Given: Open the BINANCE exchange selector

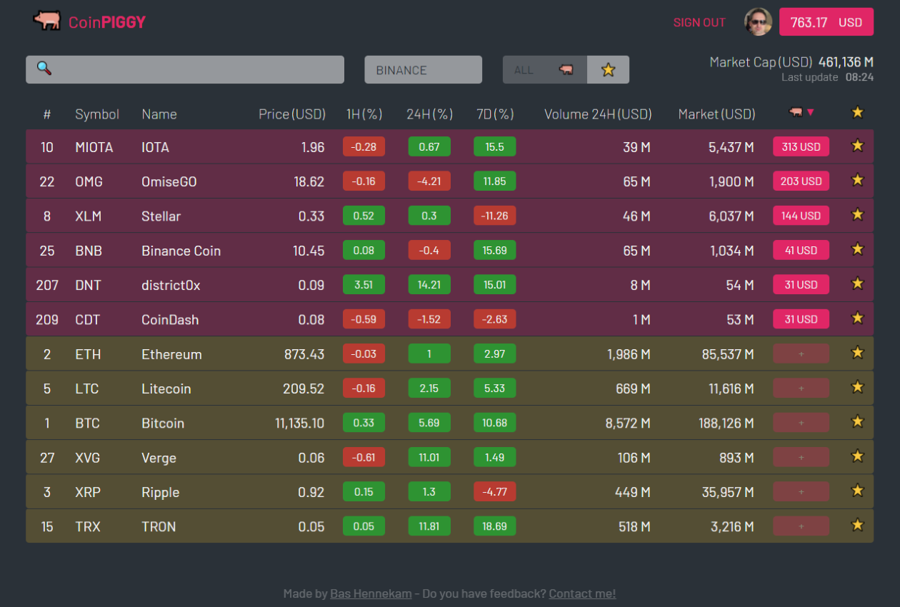Looking at the screenshot, I should [424, 70].
